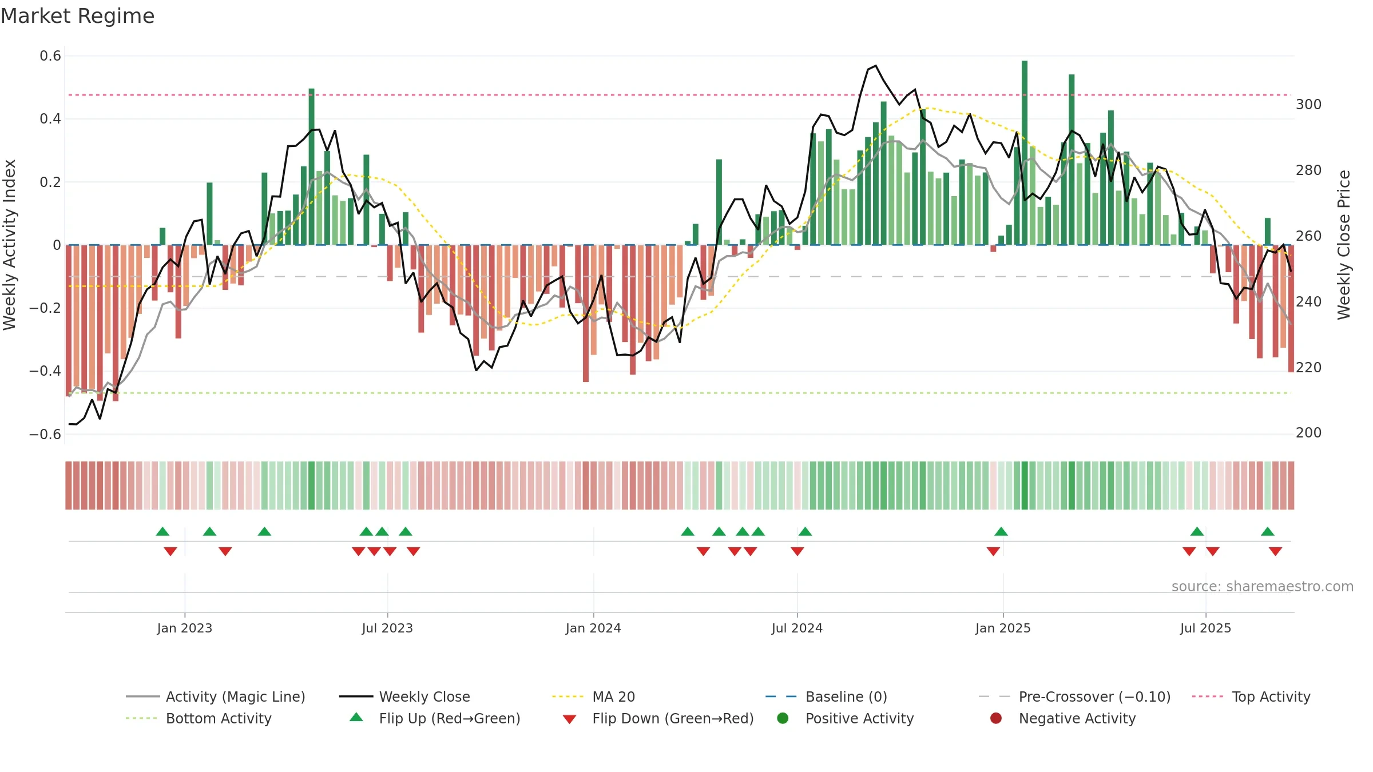Toggle Activity (Magic Line) legend entry
This screenshot has height=772, width=1373.
216,697
